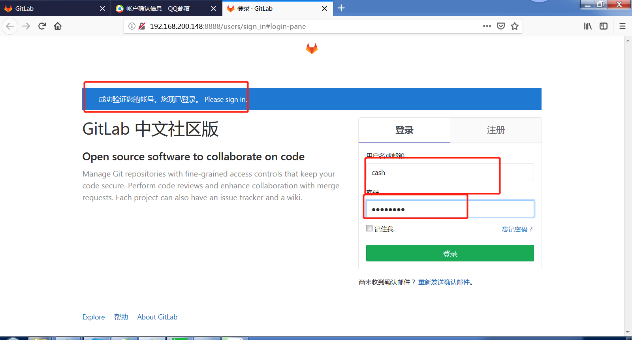The height and width of the screenshot is (340, 632).
Task: Click the username field containing cash
Action: click(450, 172)
